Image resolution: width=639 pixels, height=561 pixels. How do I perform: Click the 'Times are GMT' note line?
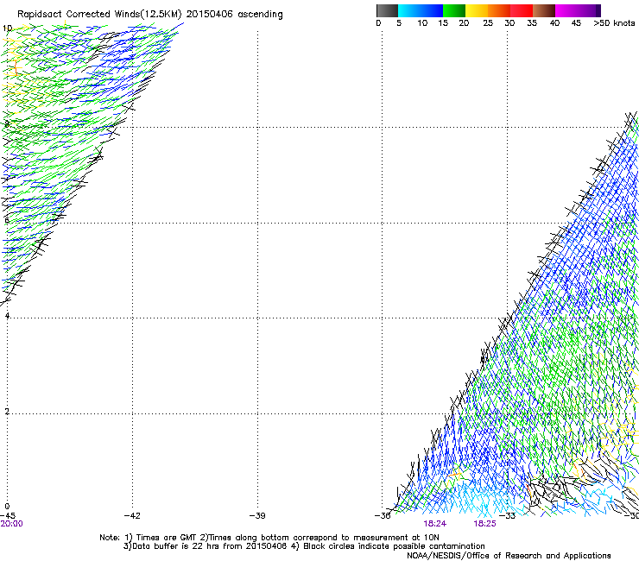[269, 538]
